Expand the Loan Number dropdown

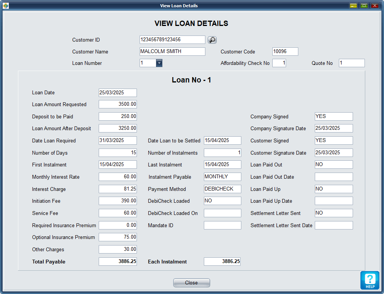(x=159, y=63)
